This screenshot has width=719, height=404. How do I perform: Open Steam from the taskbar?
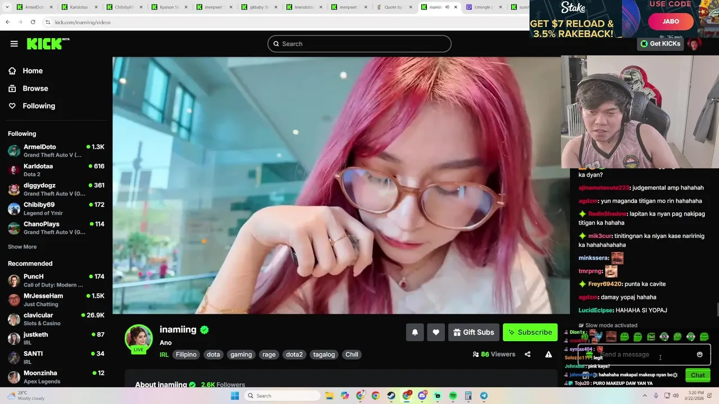click(x=391, y=396)
